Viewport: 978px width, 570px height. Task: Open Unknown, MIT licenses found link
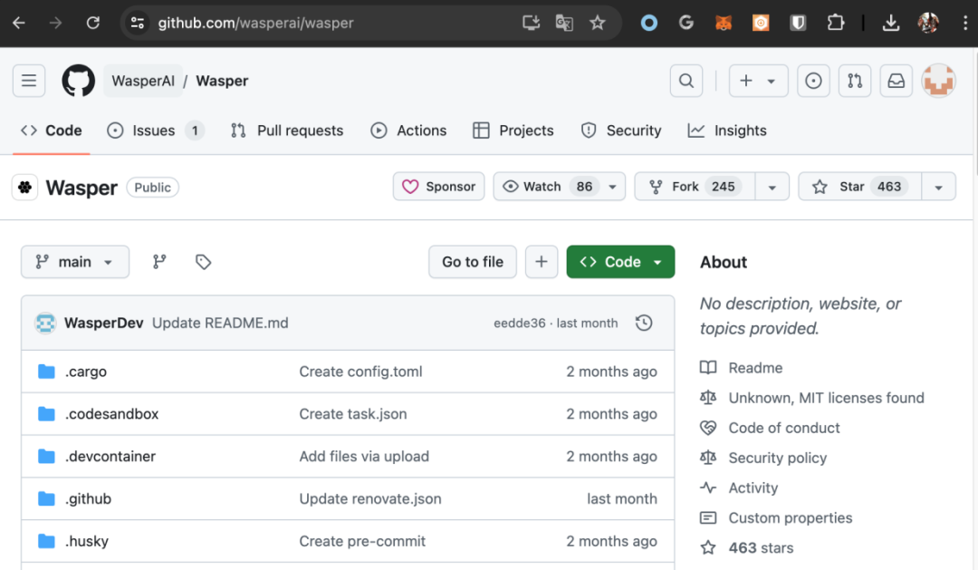point(827,398)
